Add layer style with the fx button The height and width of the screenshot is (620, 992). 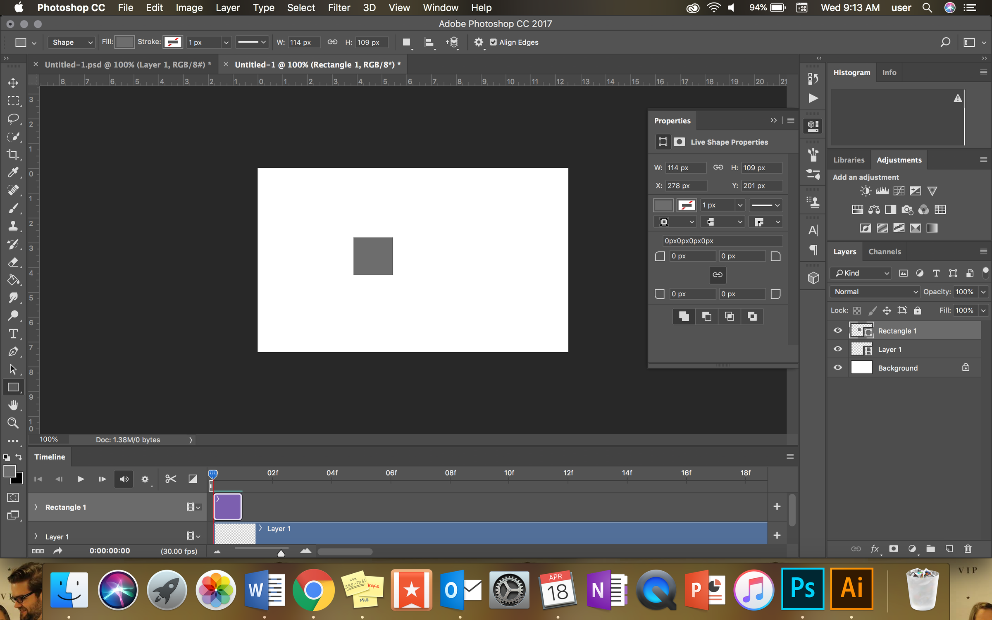pyautogui.click(x=875, y=549)
